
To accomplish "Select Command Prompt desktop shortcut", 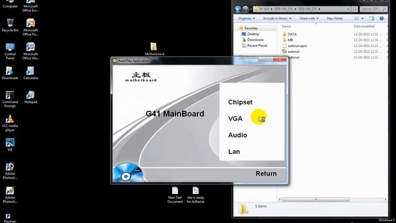I will tap(10, 99).
